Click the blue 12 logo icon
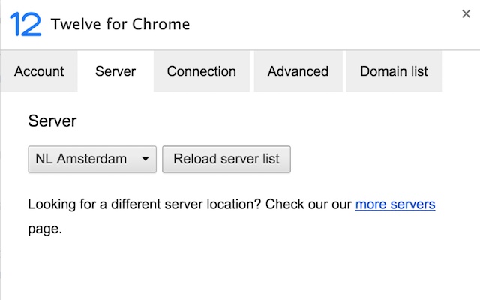The image size is (480, 300). [25, 24]
